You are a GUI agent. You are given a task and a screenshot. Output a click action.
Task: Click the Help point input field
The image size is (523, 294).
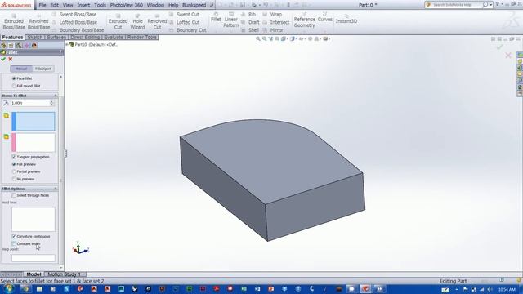click(34, 258)
